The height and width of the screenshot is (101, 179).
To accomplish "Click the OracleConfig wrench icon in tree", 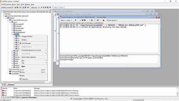I will (10, 70).
